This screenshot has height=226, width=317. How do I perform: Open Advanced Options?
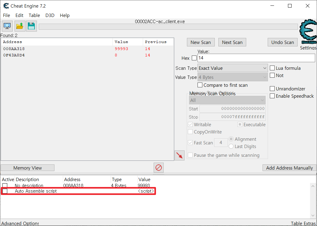(20, 223)
